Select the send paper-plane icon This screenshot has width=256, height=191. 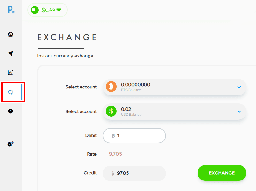(x=11, y=53)
